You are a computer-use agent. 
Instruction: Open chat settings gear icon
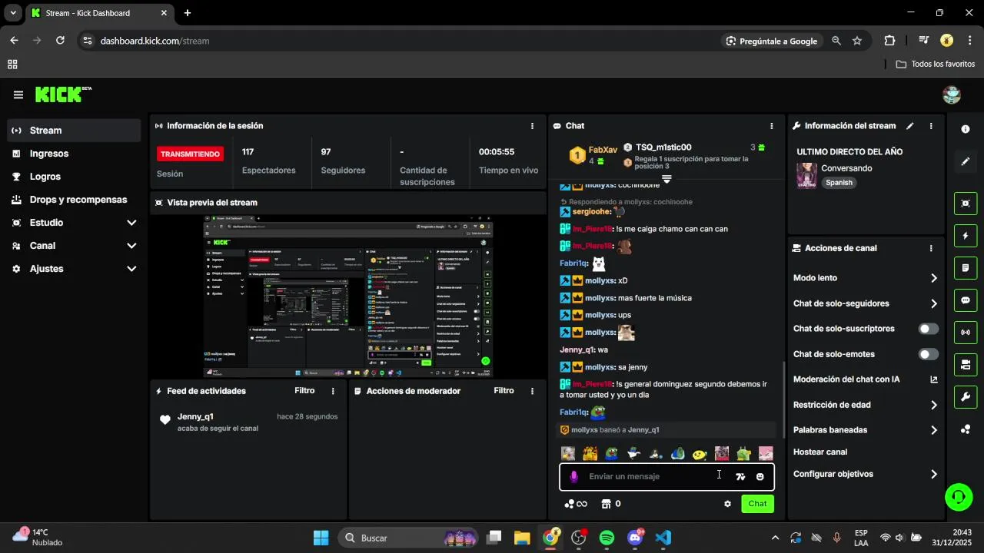click(x=727, y=504)
